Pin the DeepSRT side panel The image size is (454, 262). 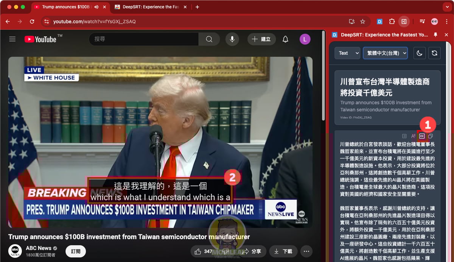[x=435, y=34]
